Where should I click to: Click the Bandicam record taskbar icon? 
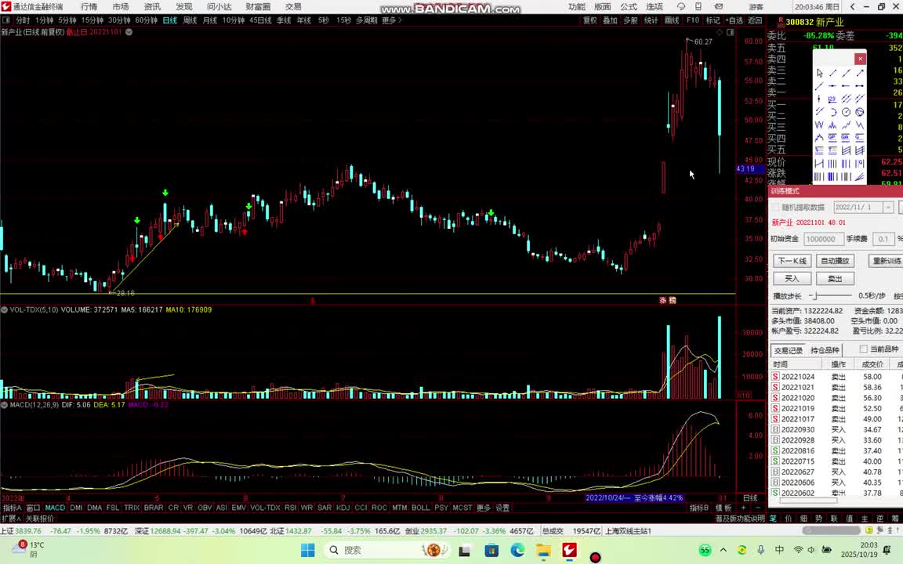(596, 556)
